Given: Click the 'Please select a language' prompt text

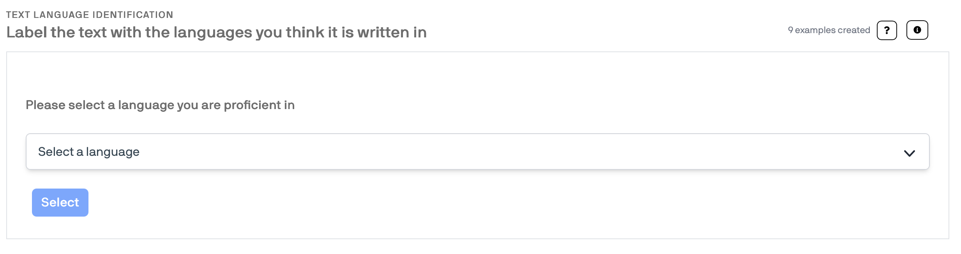Looking at the screenshot, I should [160, 105].
